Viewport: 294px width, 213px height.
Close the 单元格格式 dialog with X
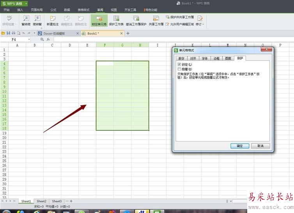click(266, 50)
